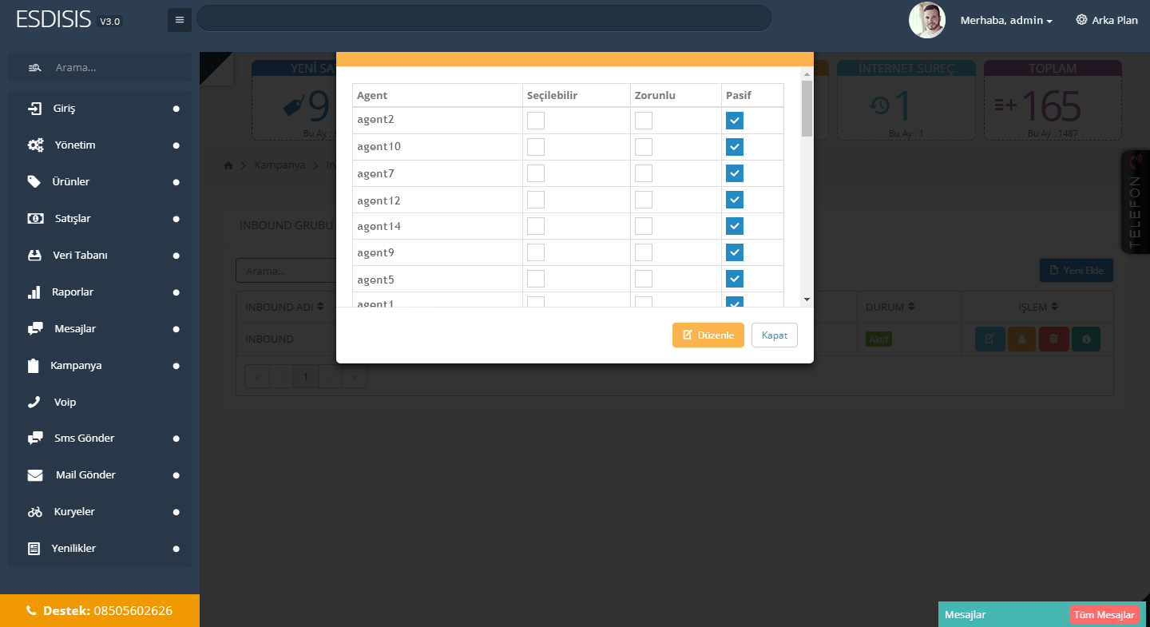Click the modal scrollbar down arrow
The width and height of the screenshot is (1150, 627).
tap(807, 300)
